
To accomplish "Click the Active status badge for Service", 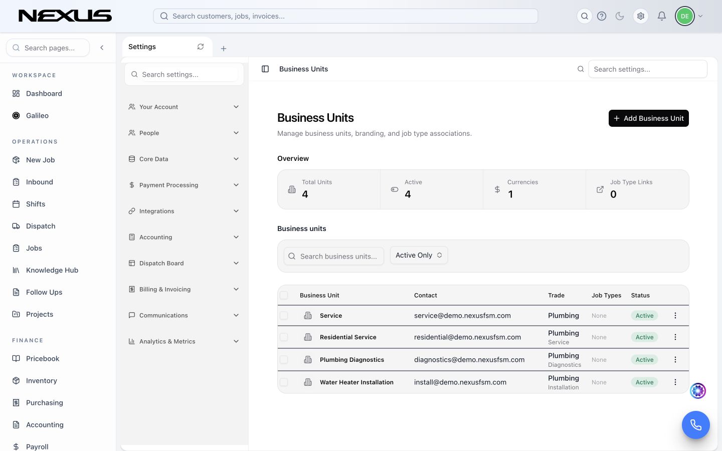I will [644, 316].
